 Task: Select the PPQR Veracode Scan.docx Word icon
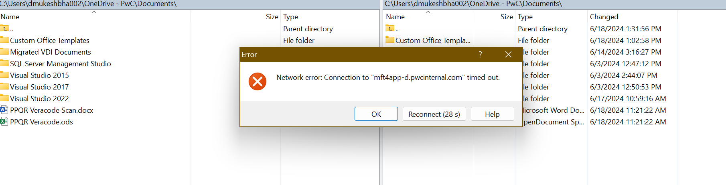[x=4, y=110]
